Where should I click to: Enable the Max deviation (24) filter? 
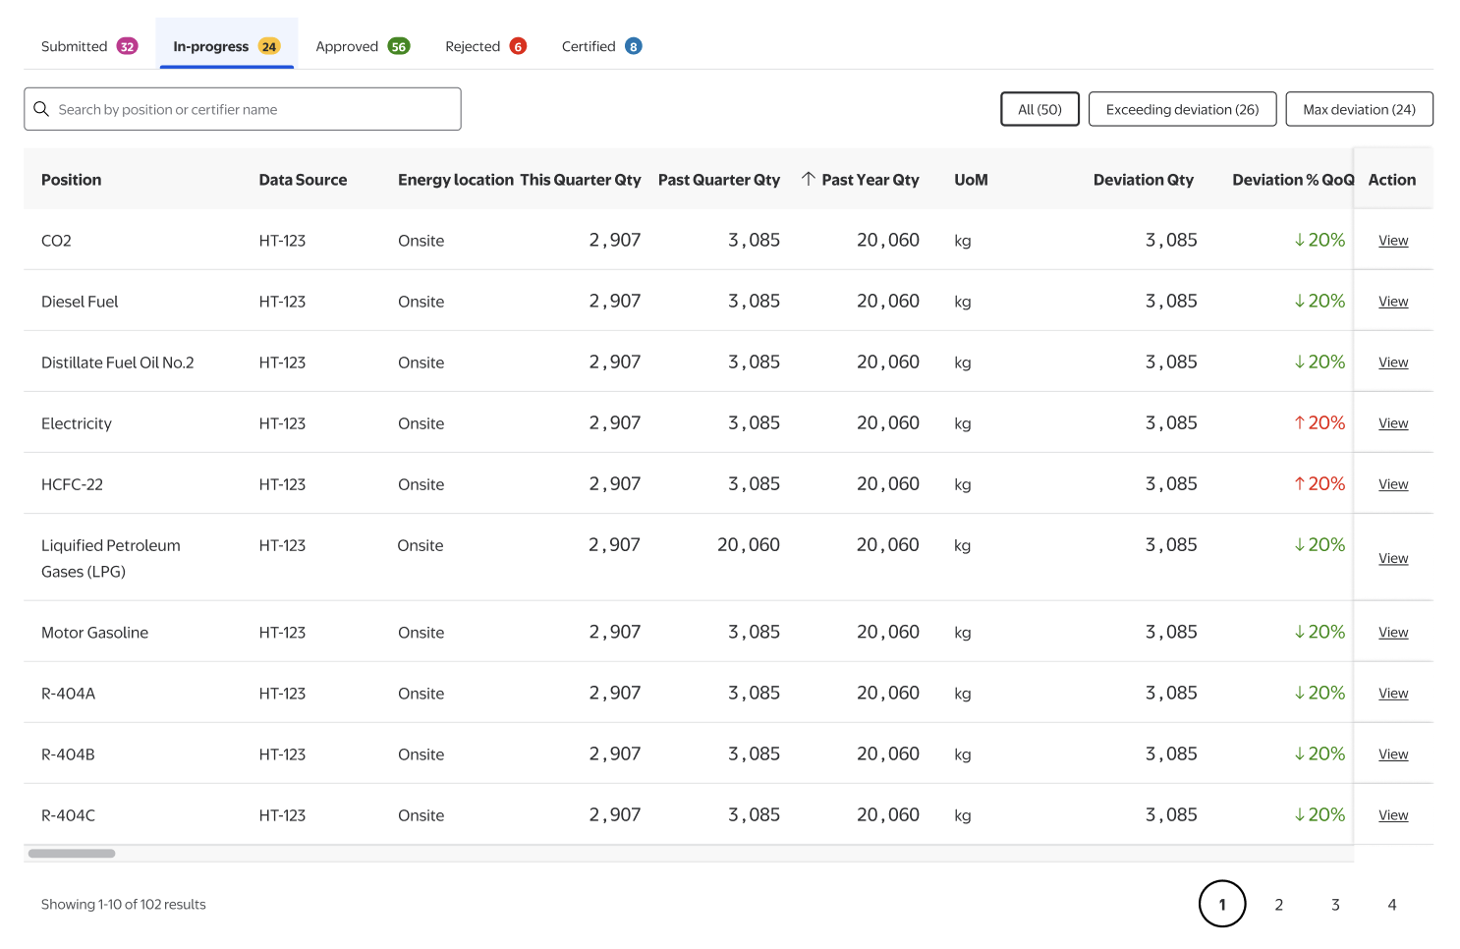click(1359, 109)
